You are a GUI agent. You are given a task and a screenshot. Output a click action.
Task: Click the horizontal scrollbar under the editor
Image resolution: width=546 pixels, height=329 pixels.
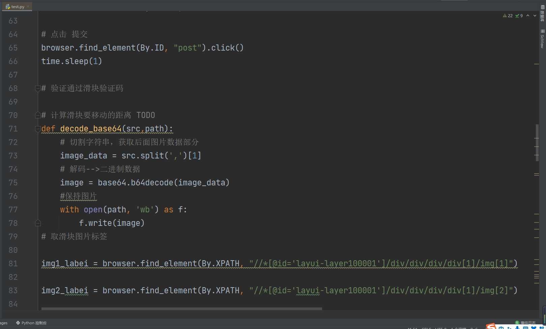coord(181,308)
